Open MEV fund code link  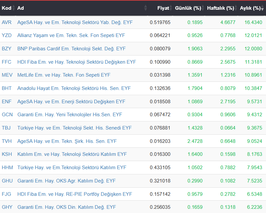tap(7, 75)
